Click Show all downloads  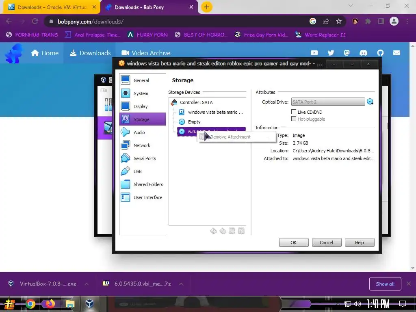click(x=385, y=284)
